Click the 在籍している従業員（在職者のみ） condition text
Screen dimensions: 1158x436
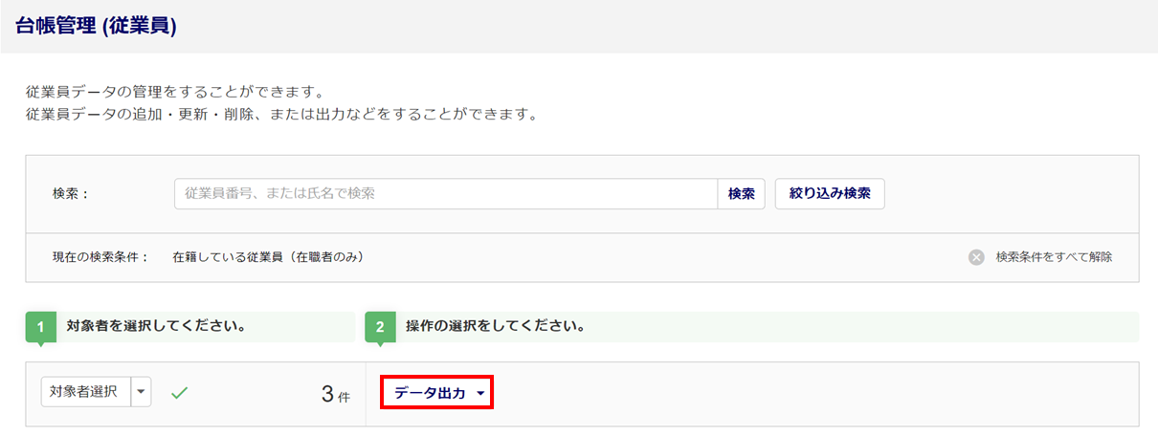(x=268, y=257)
